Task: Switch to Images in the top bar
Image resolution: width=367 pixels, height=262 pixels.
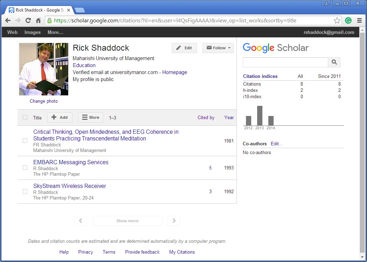Action: [x=33, y=32]
